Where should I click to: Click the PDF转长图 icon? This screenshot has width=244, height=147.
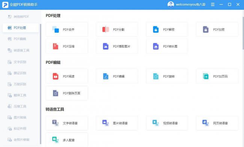pos(156,46)
